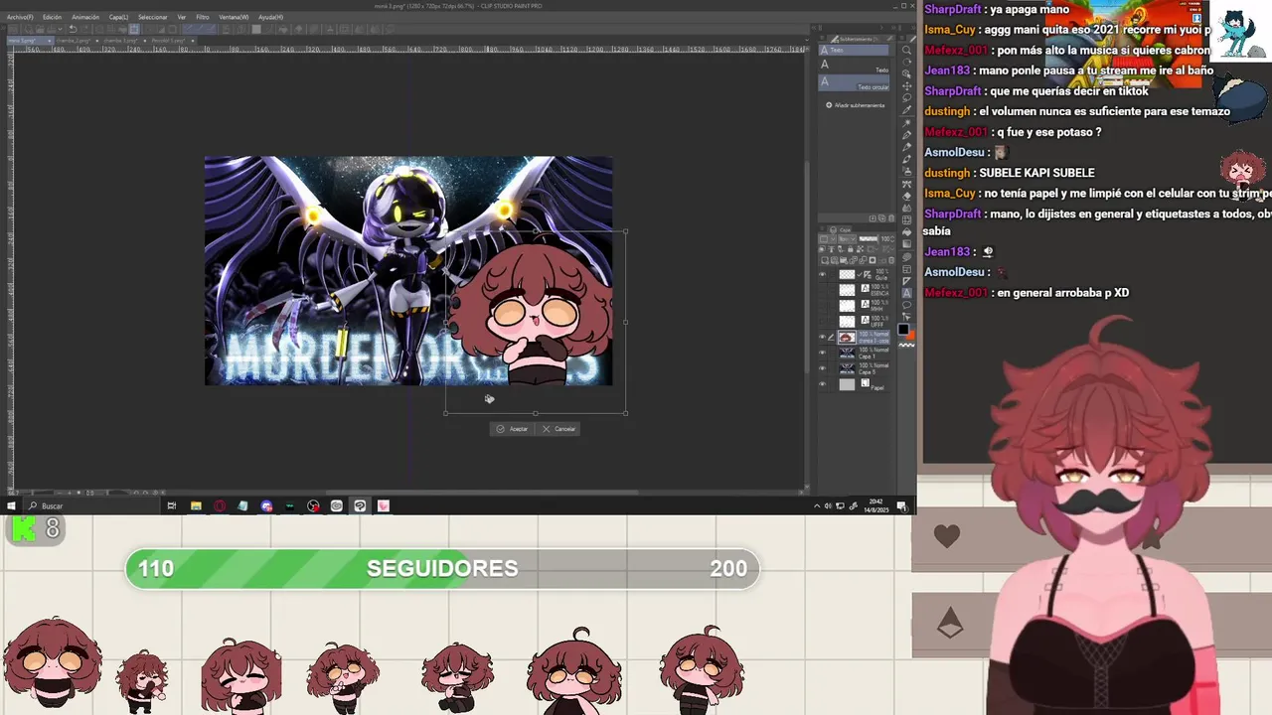Screen dimensions: 1272x715
Task: Toggle visibility of the Guie folder layer
Action: click(x=822, y=273)
